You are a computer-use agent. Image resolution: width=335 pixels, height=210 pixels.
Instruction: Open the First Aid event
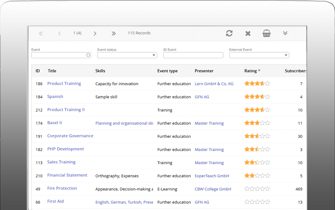(55, 201)
